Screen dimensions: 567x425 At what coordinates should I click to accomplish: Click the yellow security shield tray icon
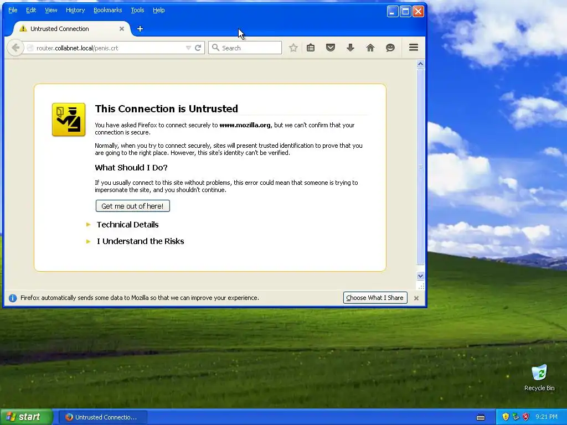pos(506,417)
